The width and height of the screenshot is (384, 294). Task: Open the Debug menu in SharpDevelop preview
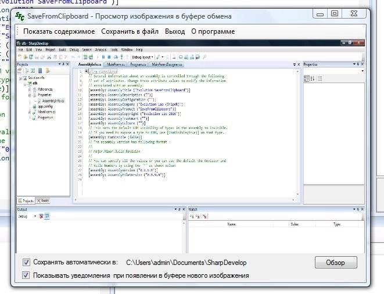click(x=74, y=49)
